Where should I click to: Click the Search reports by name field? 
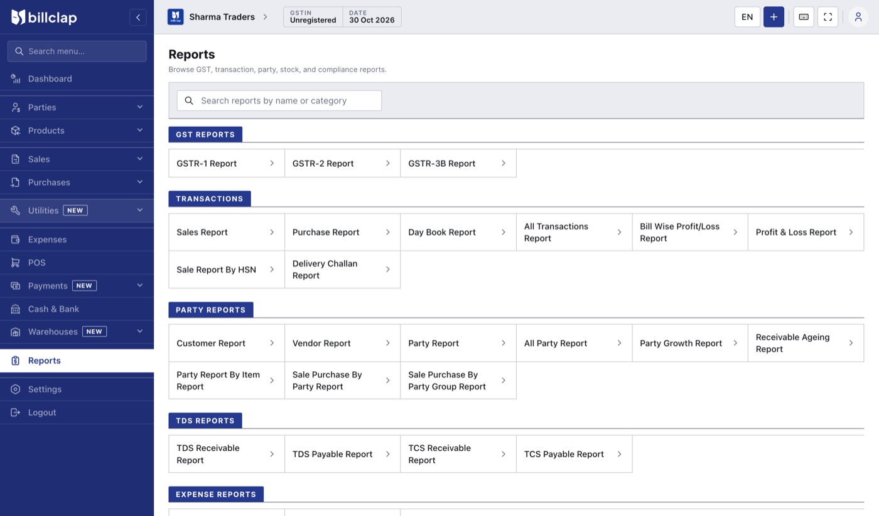coord(279,101)
